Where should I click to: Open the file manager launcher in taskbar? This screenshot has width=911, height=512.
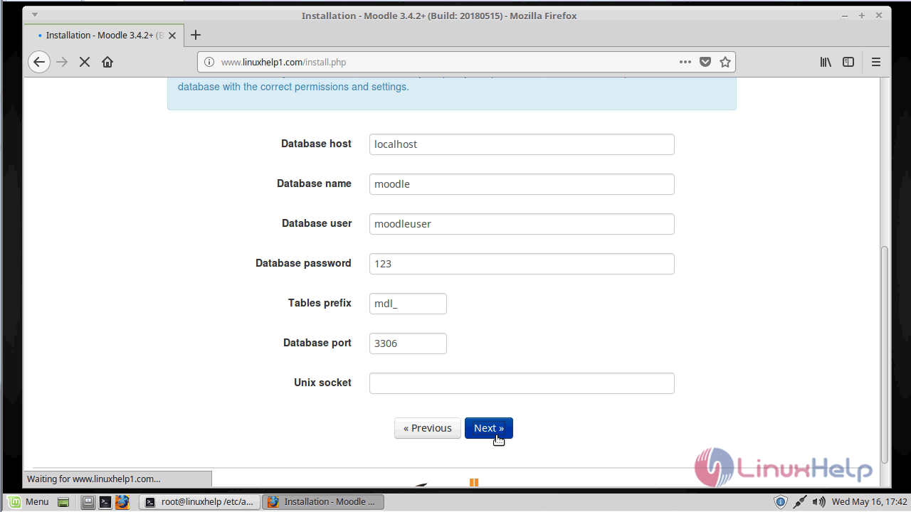coord(88,502)
